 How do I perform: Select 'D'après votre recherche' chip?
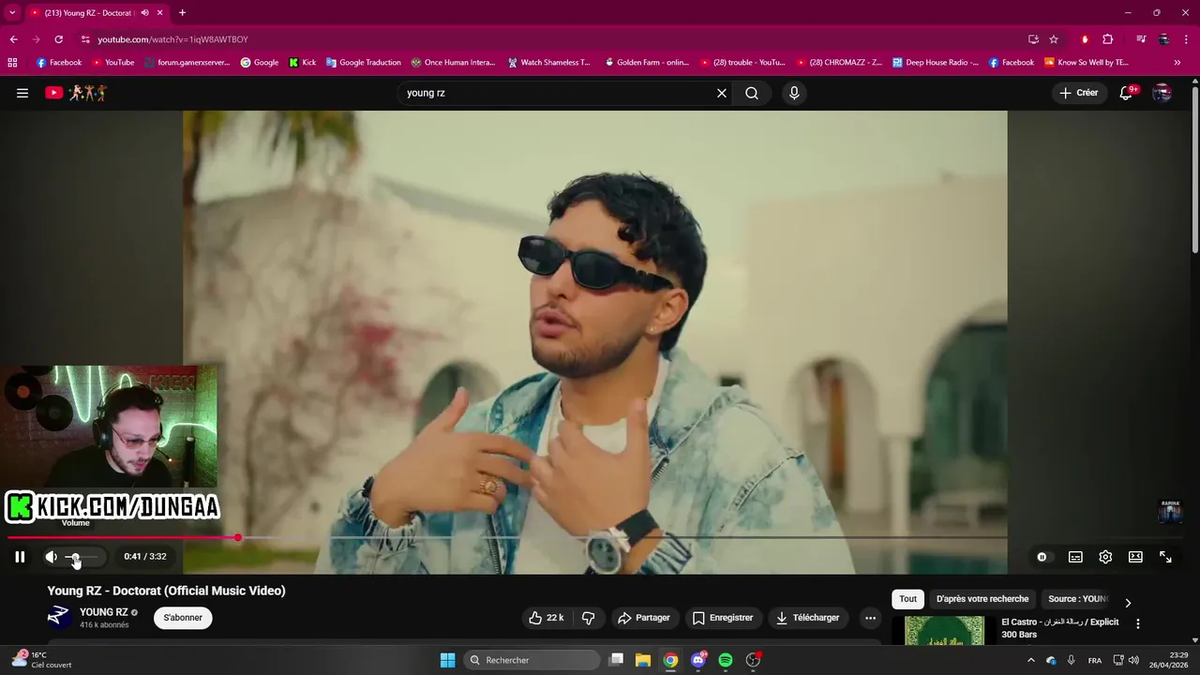click(x=982, y=599)
